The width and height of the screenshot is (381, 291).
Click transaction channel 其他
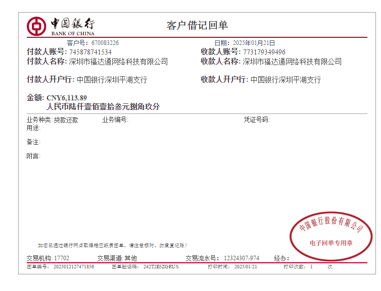[x=131, y=258]
